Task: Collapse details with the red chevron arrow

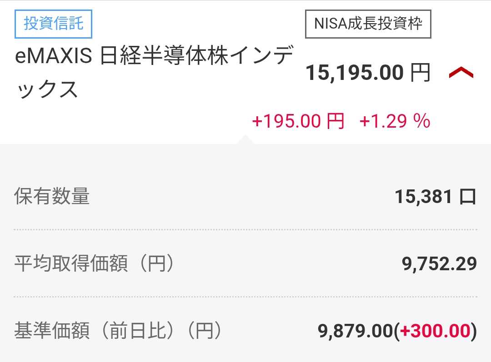Action: [461, 73]
